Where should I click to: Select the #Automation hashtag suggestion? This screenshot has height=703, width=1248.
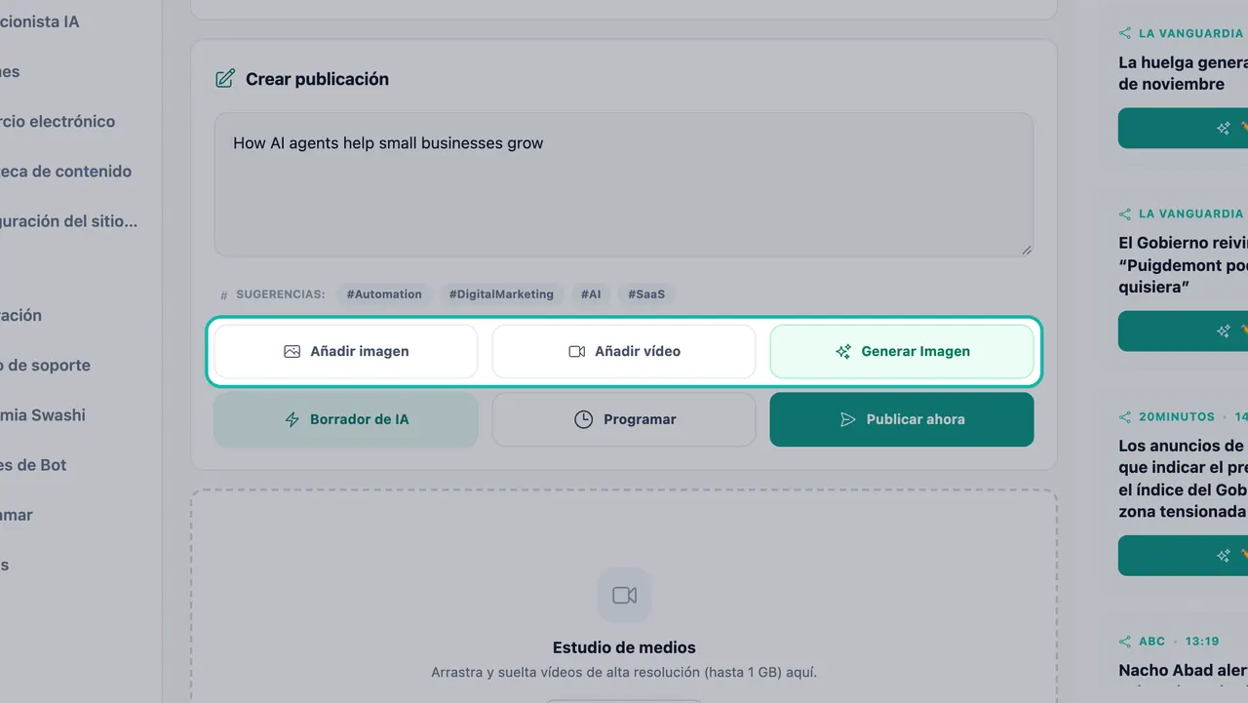coord(384,293)
